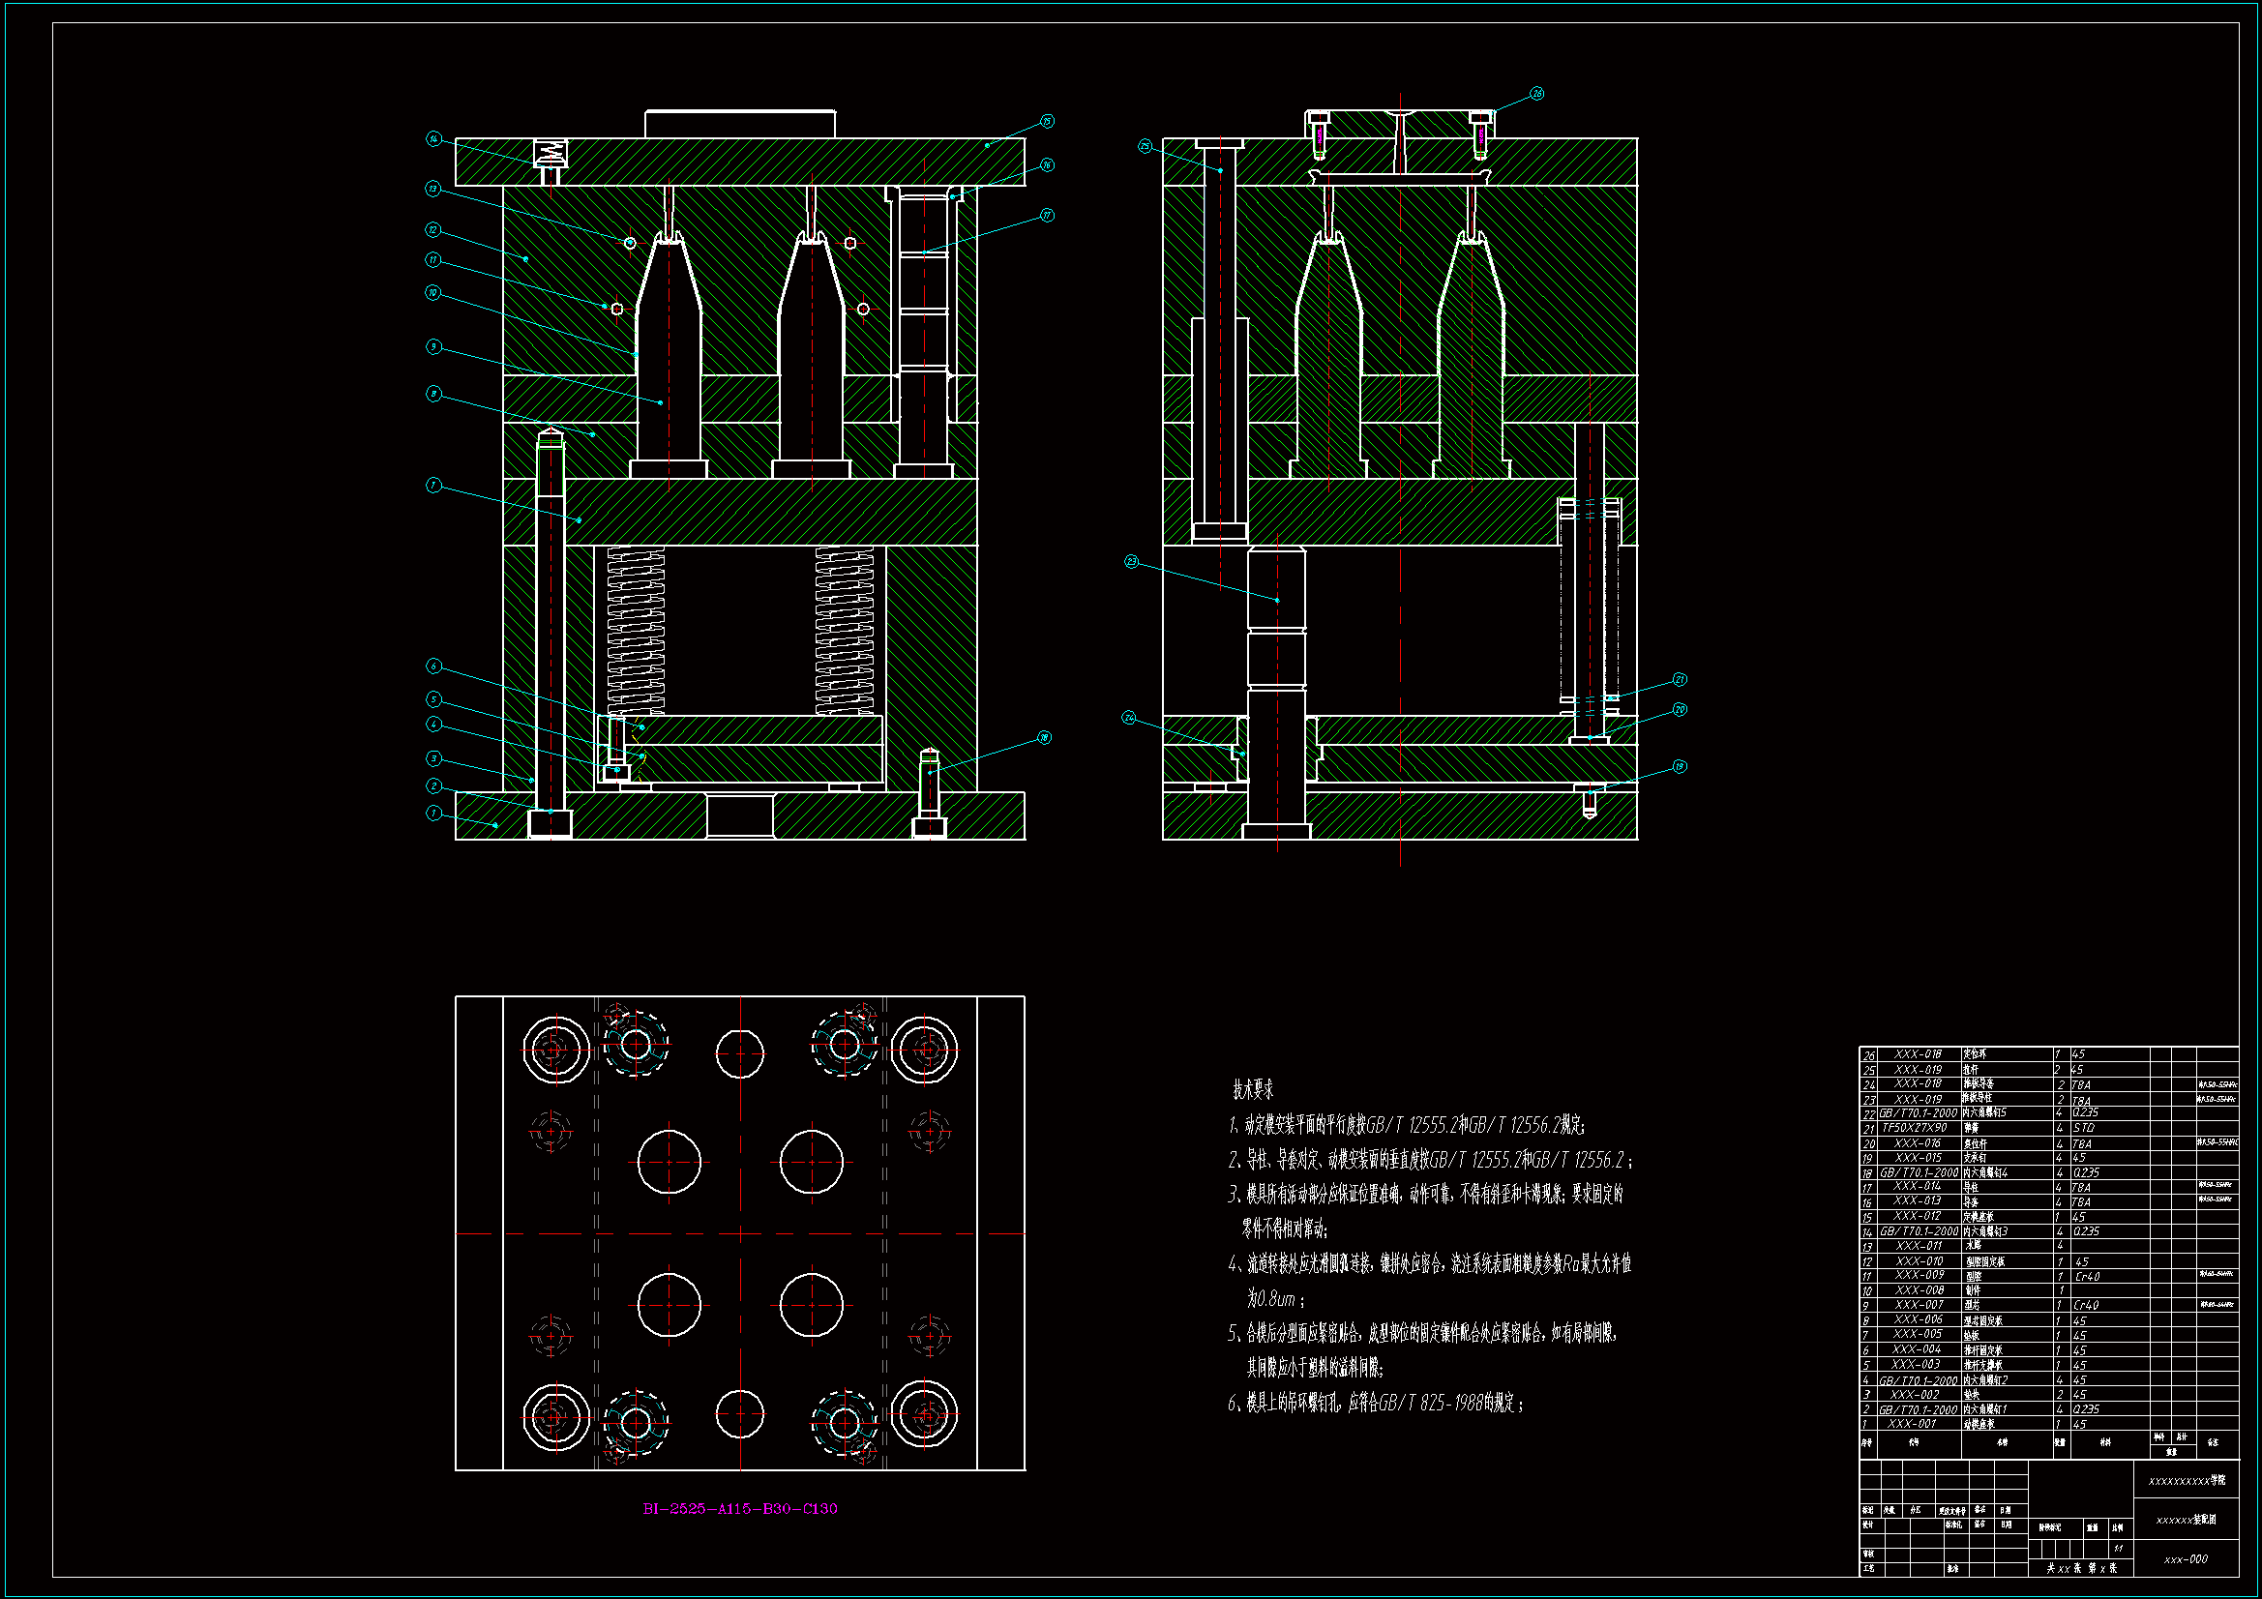The width and height of the screenshot is (2262, 1599).
Task: Select part balloon number 18
Action: pos(1044,737)
